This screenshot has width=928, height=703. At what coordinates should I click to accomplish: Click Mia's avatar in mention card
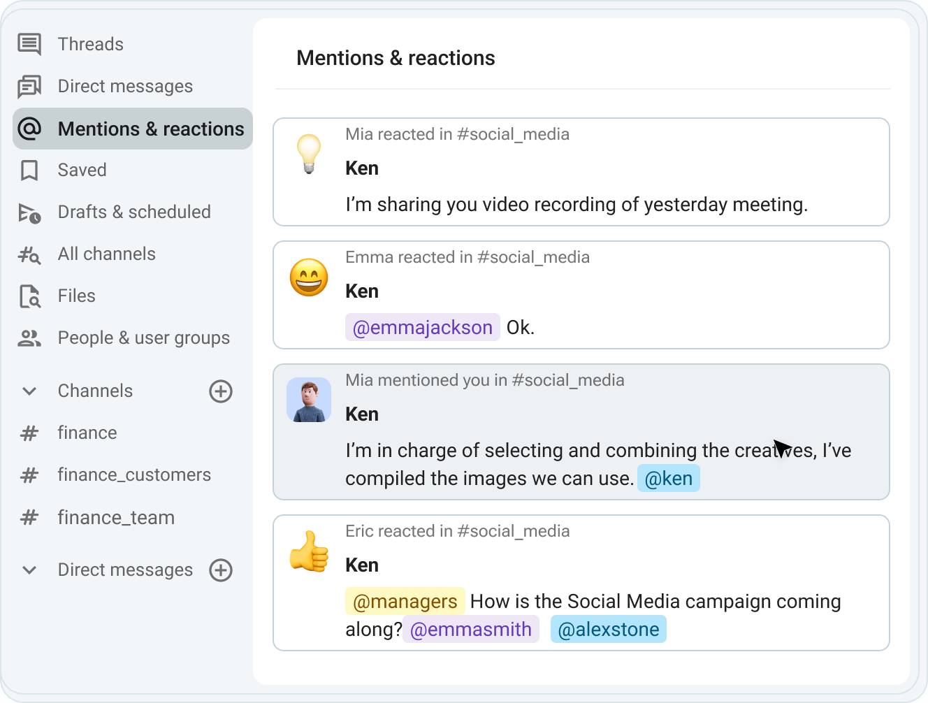(309, 400)
